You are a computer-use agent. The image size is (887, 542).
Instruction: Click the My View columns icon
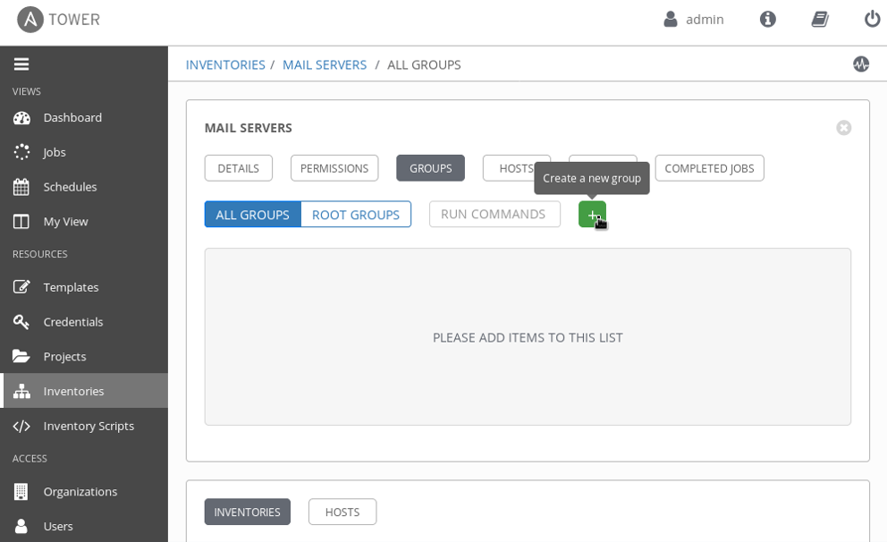[x=21, y=221]
